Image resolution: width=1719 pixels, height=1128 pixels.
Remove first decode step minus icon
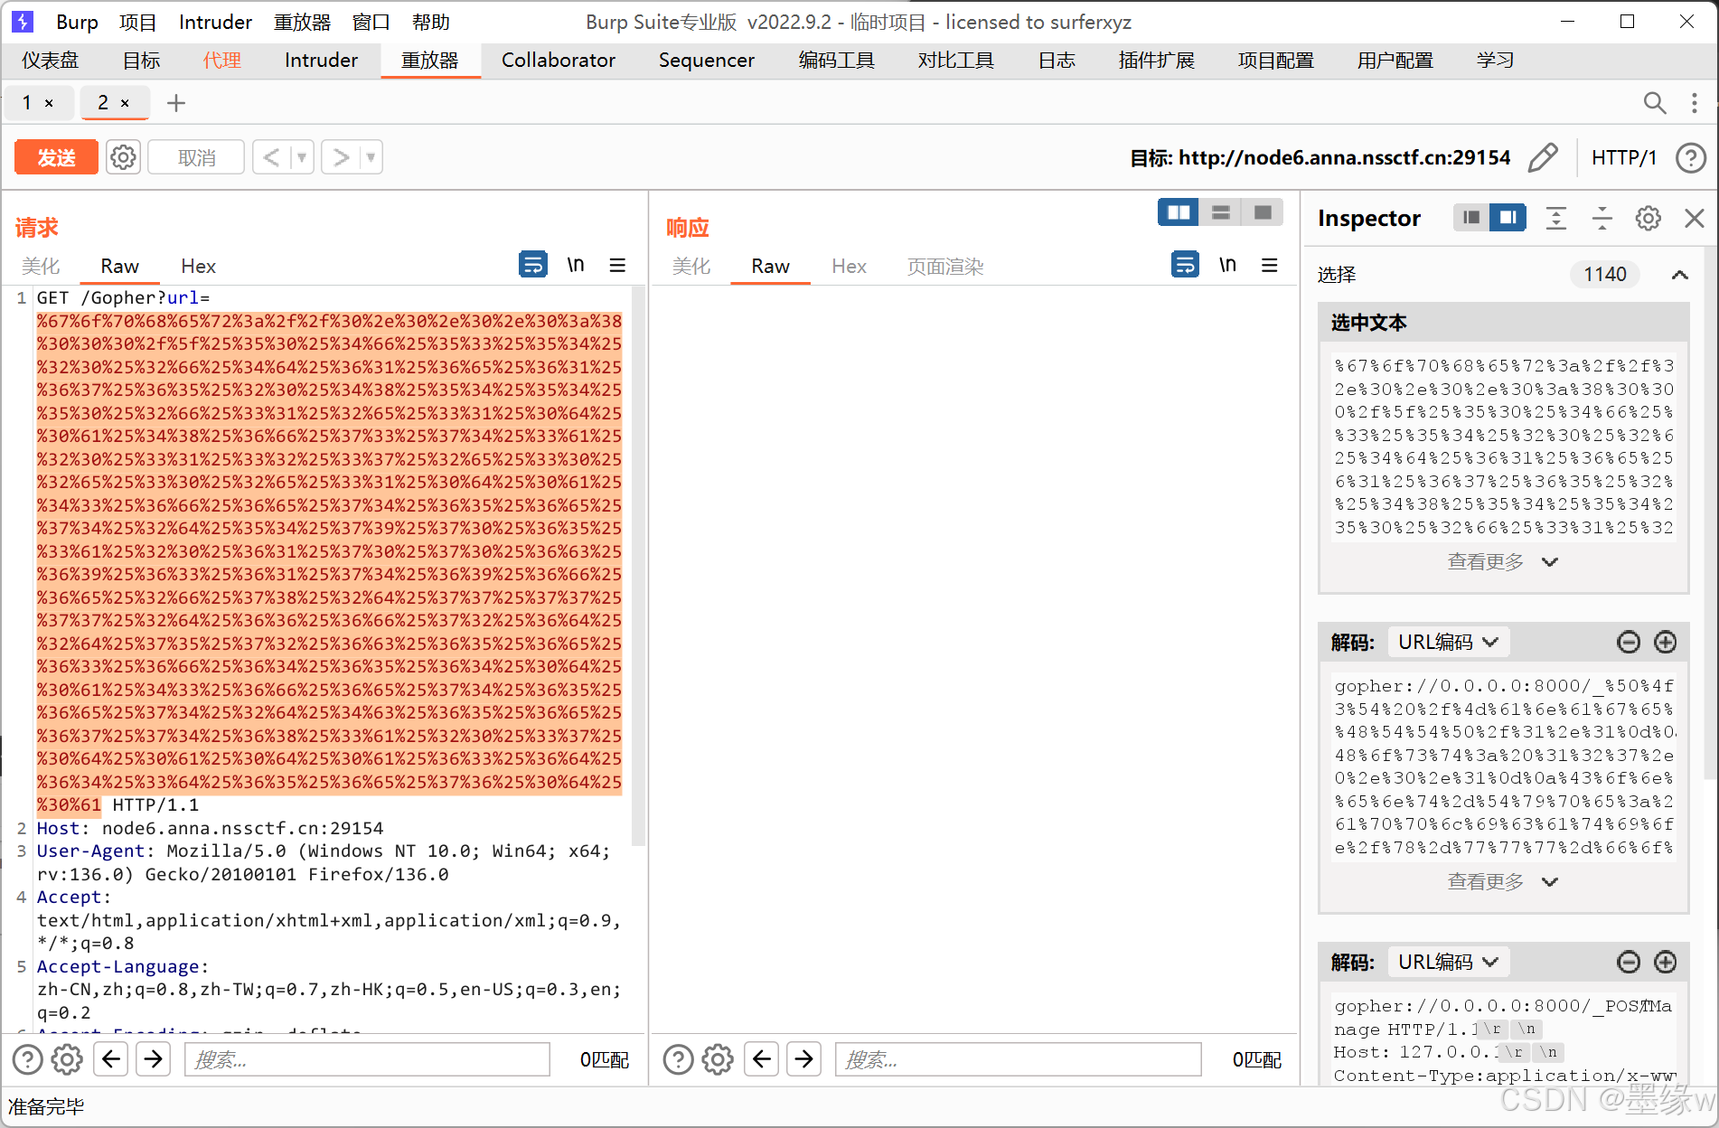pyautogui.click(x=1629, y=642)
